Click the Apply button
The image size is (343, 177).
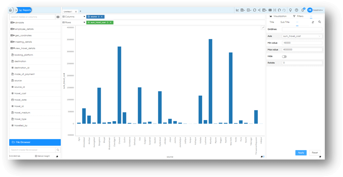coord(301,153)
